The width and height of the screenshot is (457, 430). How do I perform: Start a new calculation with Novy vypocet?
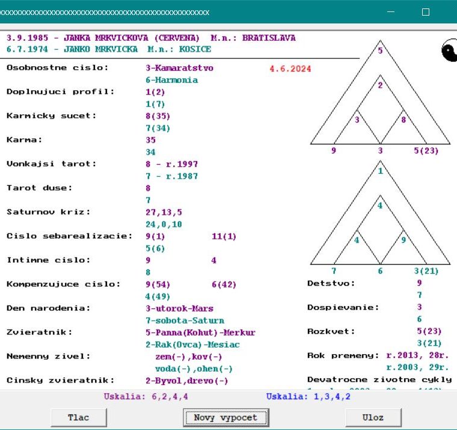click(x=226, y=417)
